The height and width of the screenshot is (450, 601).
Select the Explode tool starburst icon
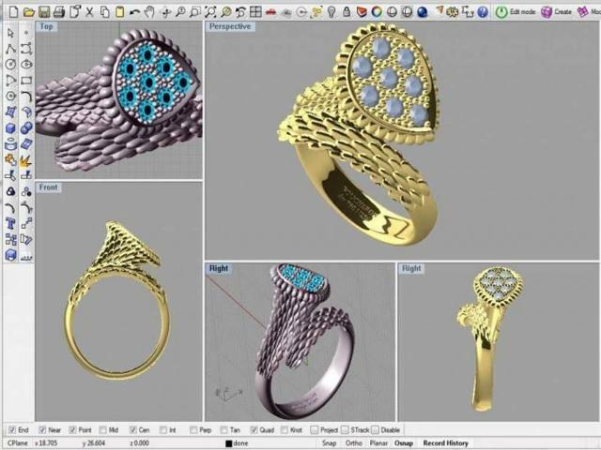point(26,160)
